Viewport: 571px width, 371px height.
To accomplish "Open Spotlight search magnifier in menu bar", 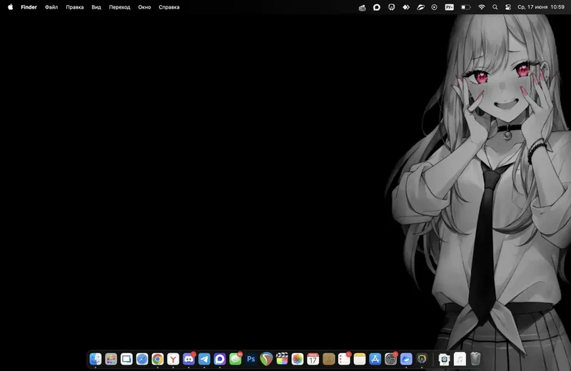I will pyautogui.click(x=495, y=7).
